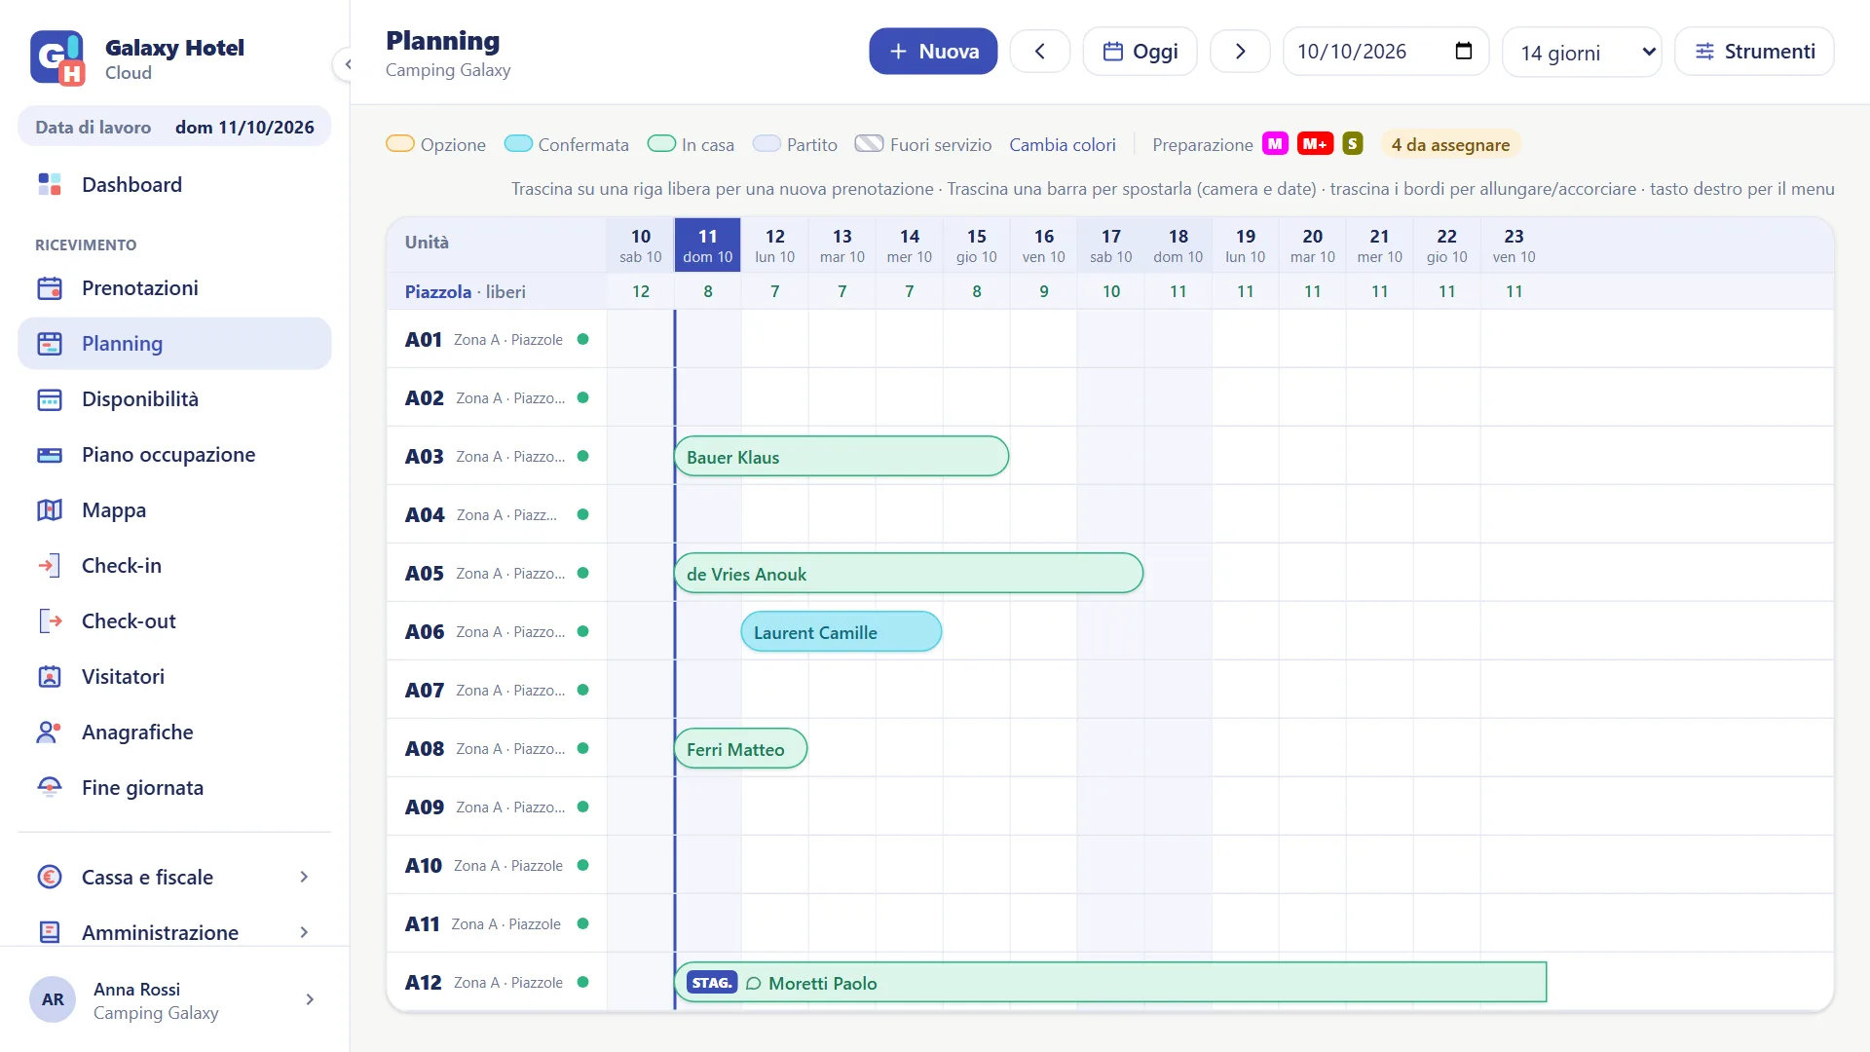The image size is (1870, 1052).
Task: Open Ferri Matteo reservation bar
Action: (740, 749)
